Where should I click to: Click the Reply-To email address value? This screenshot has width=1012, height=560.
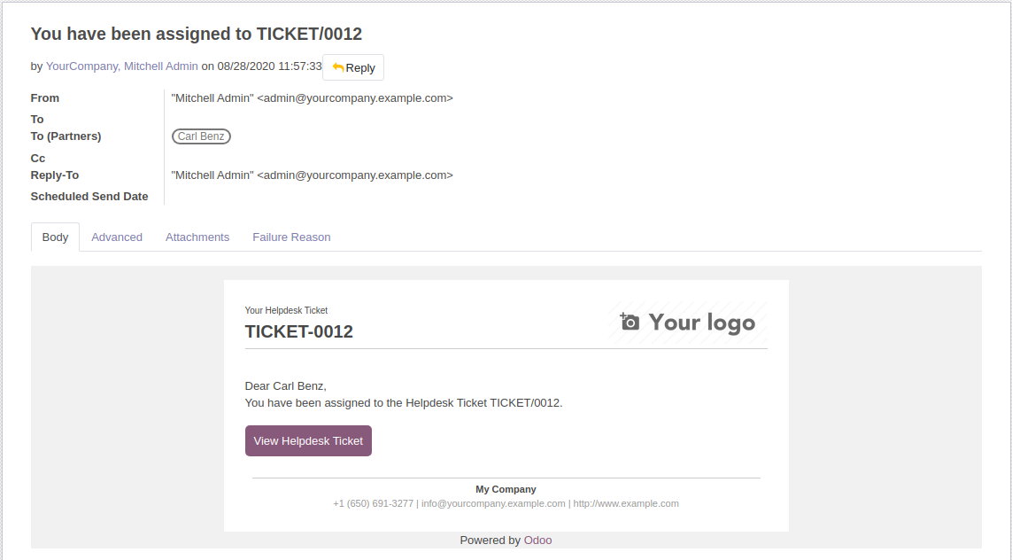pyautogui.click(x=313, y=175)
